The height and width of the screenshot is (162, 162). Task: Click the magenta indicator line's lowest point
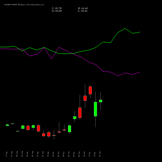[x=118, y=76]
